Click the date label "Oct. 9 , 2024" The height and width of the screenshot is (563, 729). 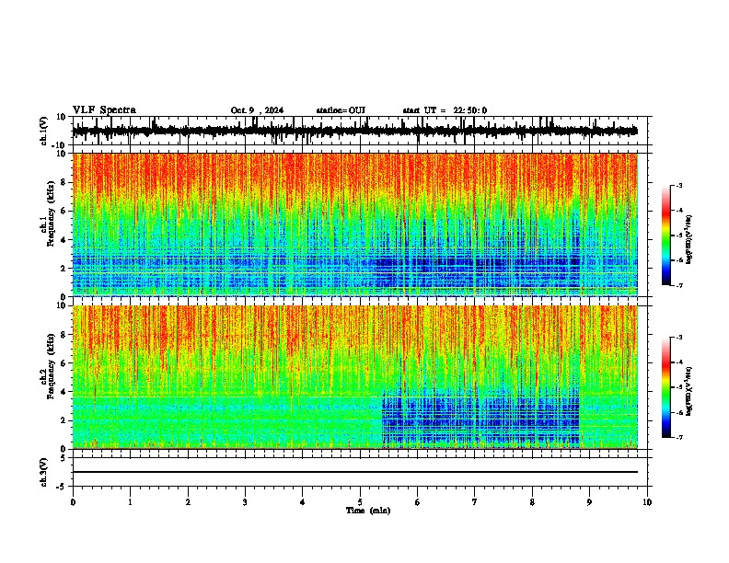[x=257, y=110]
